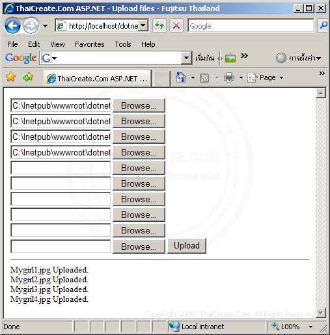Image resolution: width=330 pixels, height=335 pixels.
Task: Click the fifth Browse... button
Action: pyautogui.click(x=139, y=168)
